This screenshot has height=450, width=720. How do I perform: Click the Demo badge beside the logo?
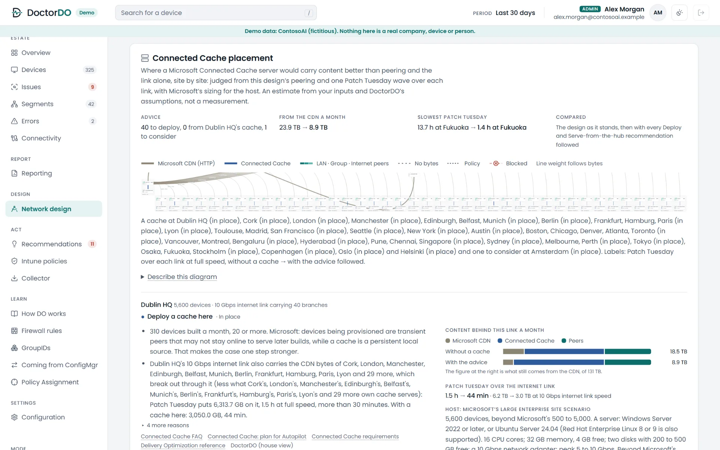(x=87, y=13)
